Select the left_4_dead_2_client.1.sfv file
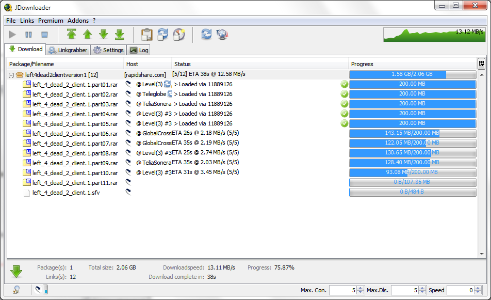The height and width of the screenshot is (300, 491). click(66, 193)
